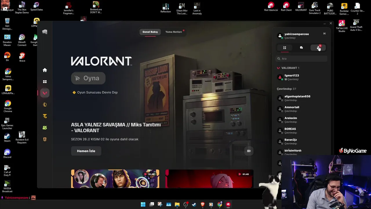
Task: Open Speed Dates desktop shortcut
Action: point(37,6)
